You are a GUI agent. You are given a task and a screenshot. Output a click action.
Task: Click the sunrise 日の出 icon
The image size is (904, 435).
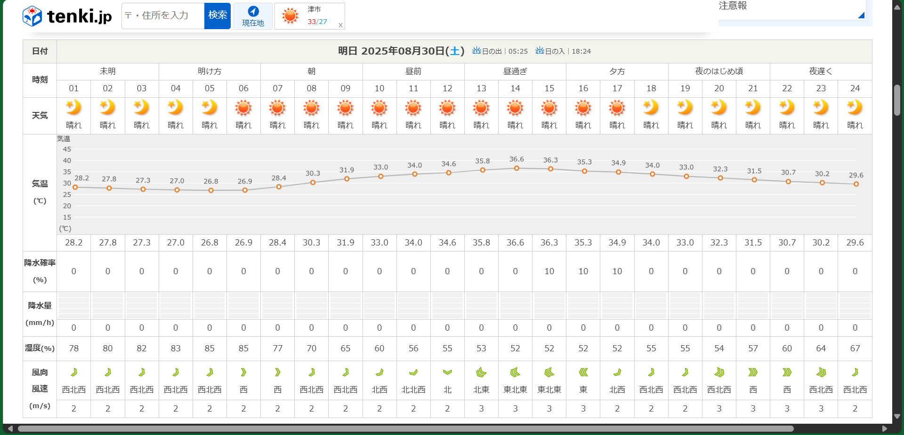coord(476,50)
